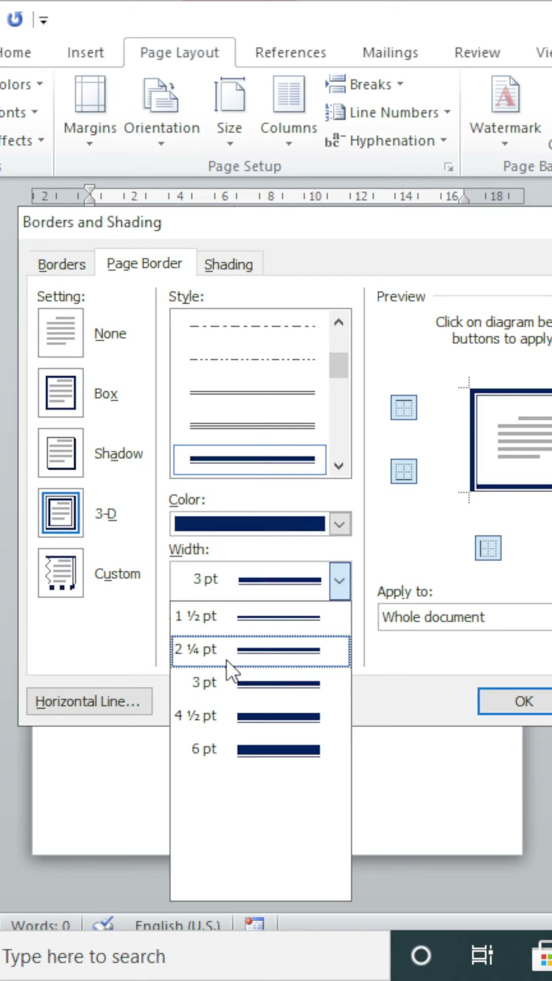Open the Orientation menu
552x981 pixels.
click(162, 111)
